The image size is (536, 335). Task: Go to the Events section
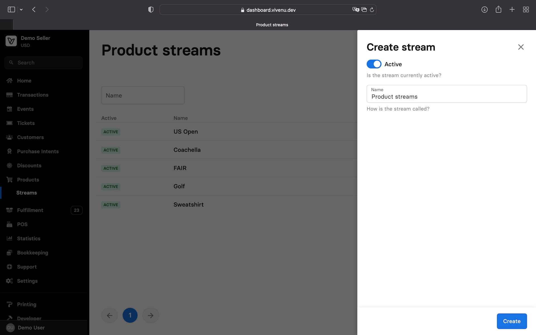point(25,109)
